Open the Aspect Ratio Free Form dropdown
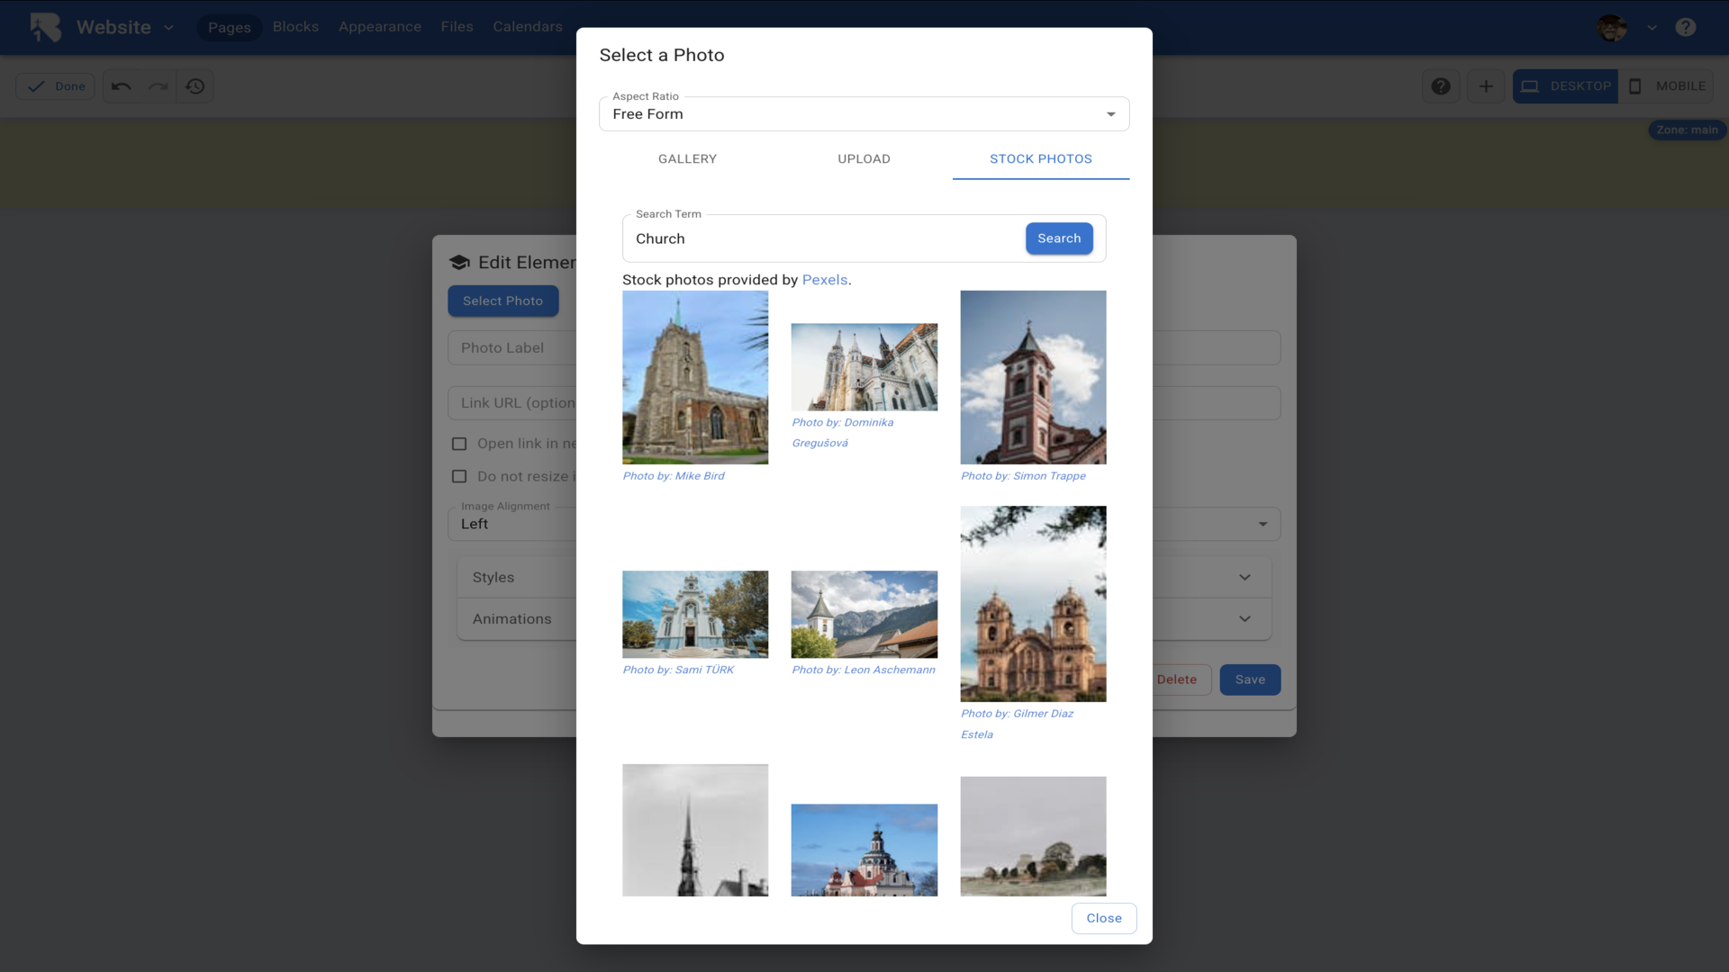This screenshot has width=1729, height=972. point(864,114)
